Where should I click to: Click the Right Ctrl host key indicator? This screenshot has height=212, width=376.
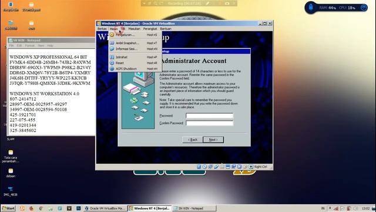[260, 167]
